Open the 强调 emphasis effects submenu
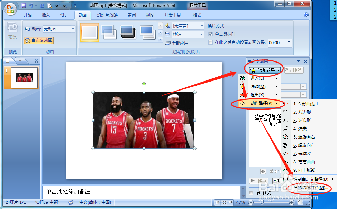Image resolution: width=337 pixels, height=209 pixels. [259, 87]
